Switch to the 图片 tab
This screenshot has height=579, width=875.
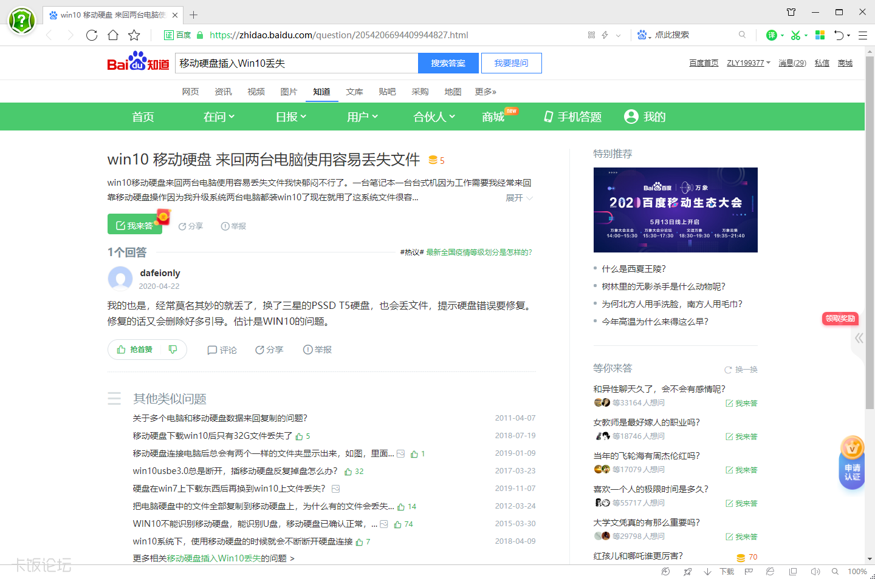(x=289, y=92)
